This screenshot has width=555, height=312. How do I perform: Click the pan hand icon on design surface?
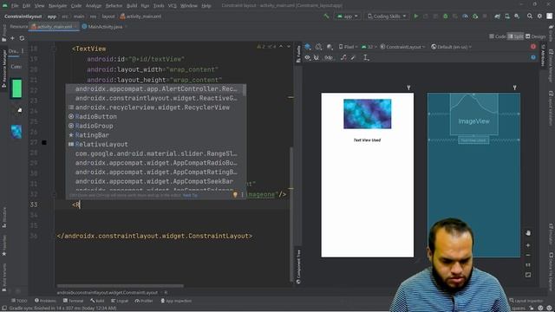click(528, 233)
